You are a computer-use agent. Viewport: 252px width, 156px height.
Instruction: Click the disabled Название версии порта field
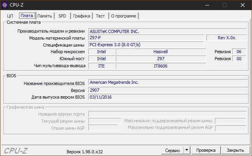click(x=167, y=114)
